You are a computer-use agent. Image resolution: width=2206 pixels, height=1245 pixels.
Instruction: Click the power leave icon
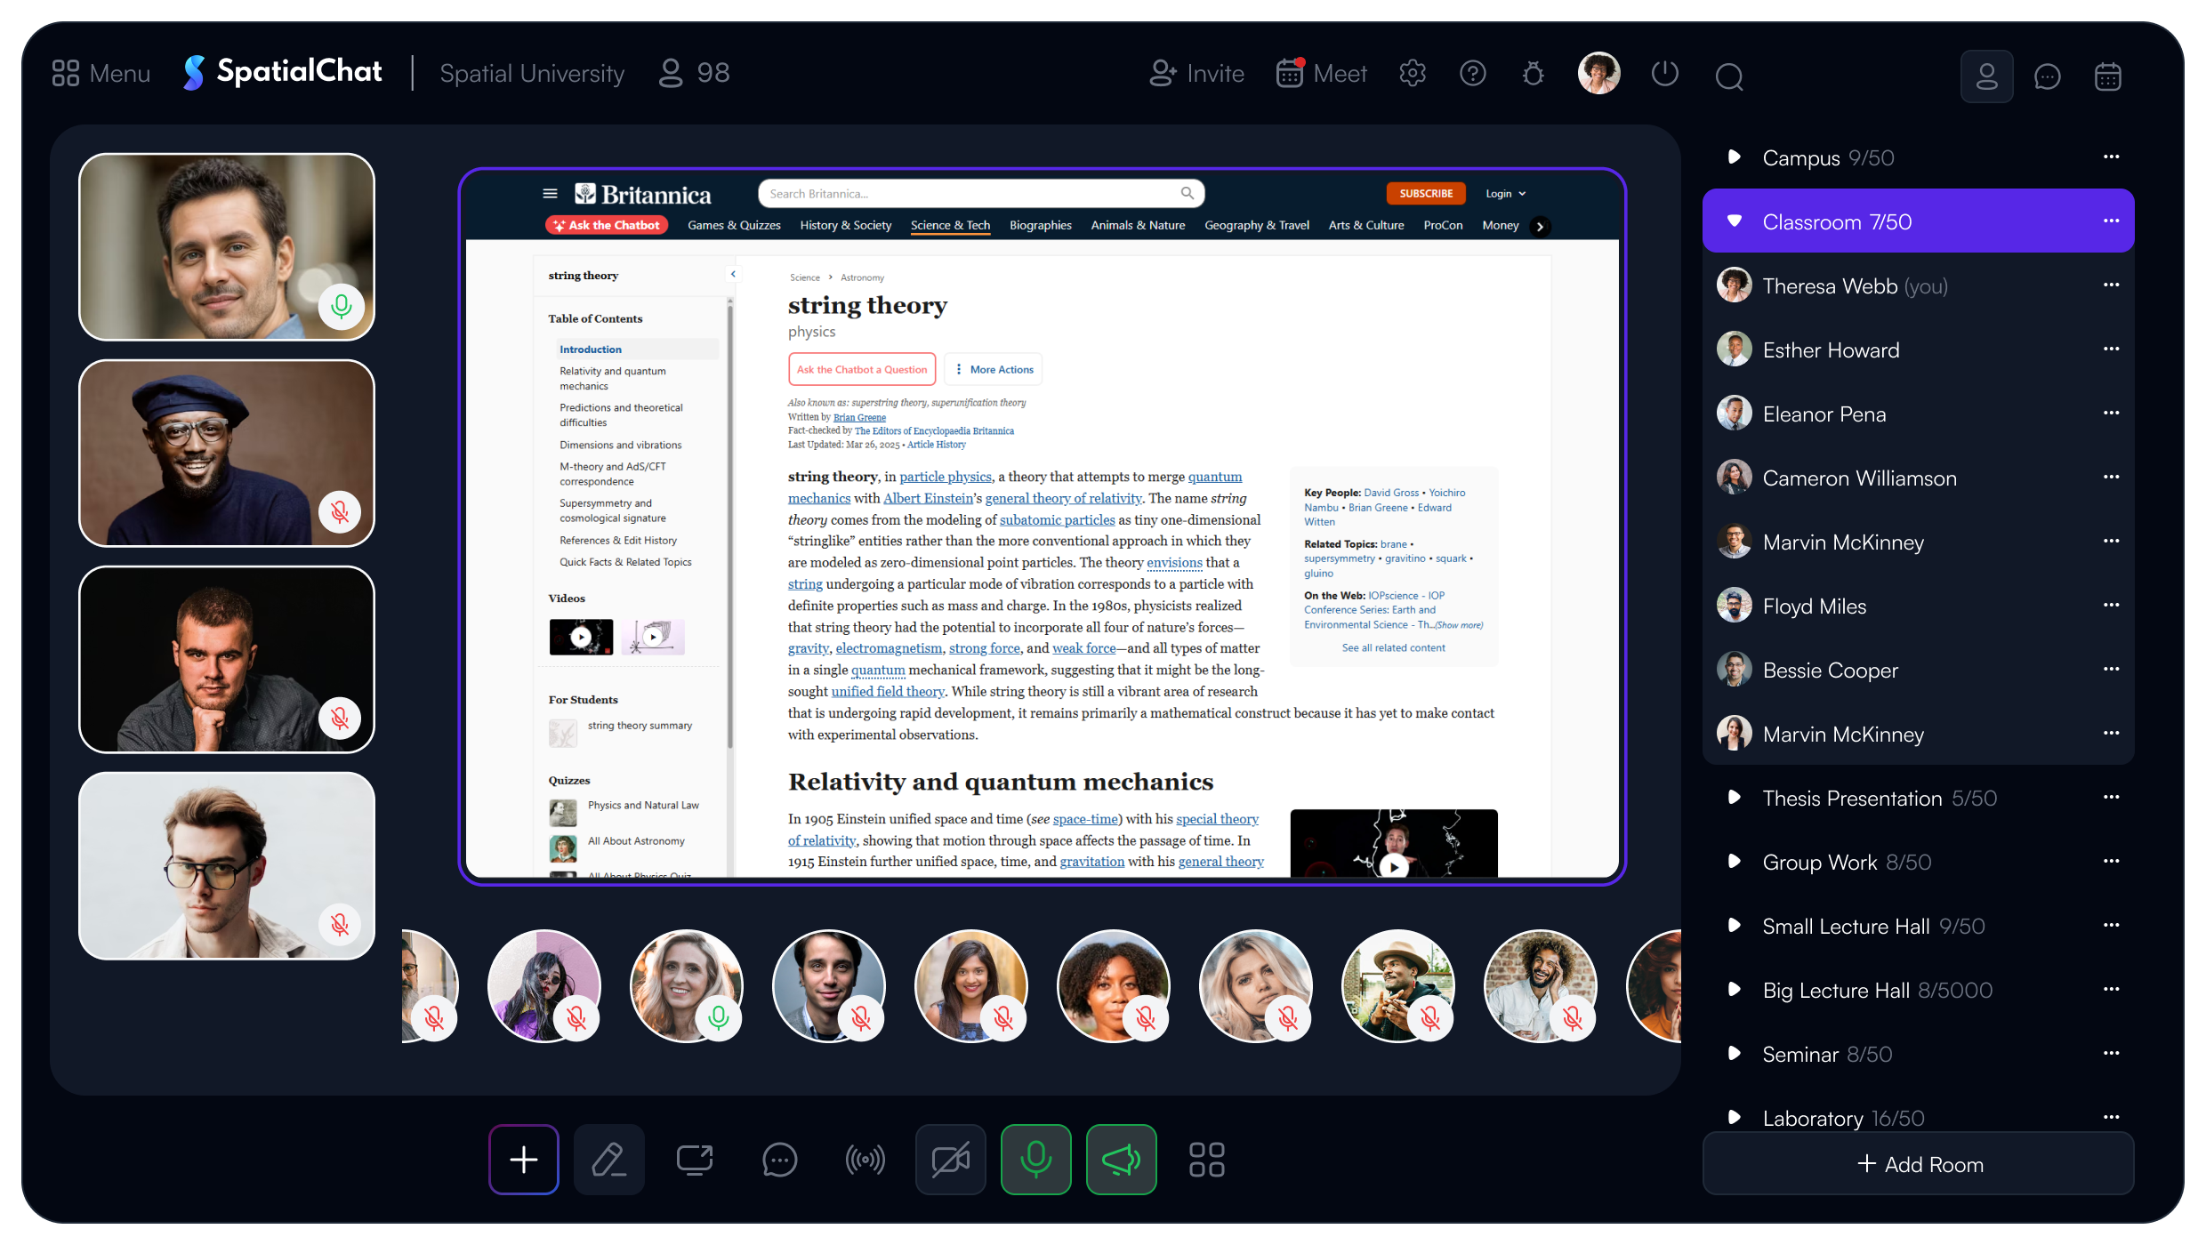coord(1665,73)
